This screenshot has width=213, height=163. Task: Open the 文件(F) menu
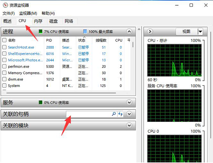(9, 13)
